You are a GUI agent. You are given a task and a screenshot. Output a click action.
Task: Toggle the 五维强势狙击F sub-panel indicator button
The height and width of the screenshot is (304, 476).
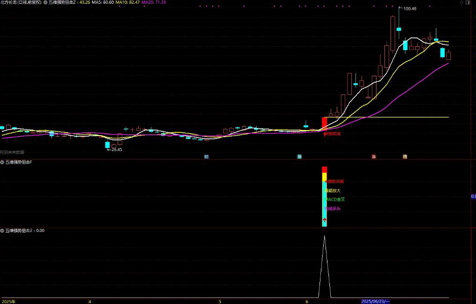pyautogui.click(x=2, y=162)
